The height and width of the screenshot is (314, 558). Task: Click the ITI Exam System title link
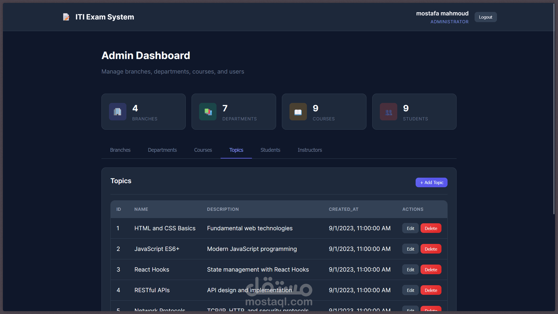coord(105,17)
